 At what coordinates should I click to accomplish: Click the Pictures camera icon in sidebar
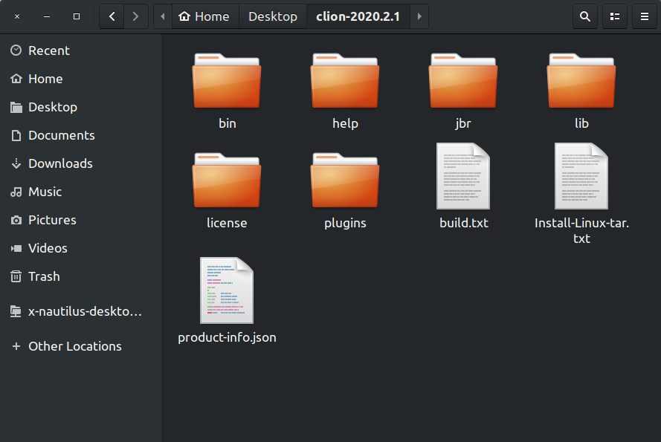pos(16,220)
